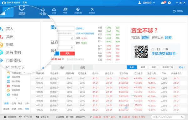The height and width of the screenshot is (120, 188).
Task: Expand the sidebar list with the down chevron
Action: tap(17, 98)
